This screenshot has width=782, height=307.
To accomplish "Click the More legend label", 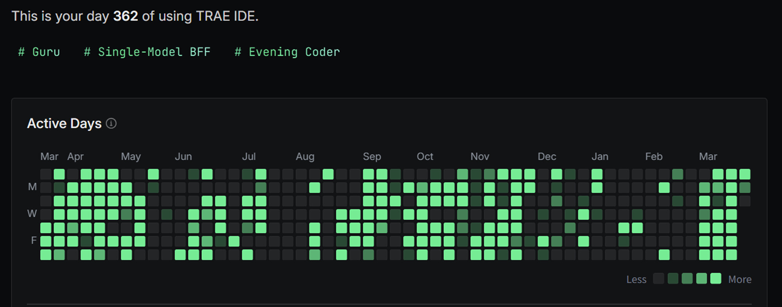I will (x=740, y=279).
